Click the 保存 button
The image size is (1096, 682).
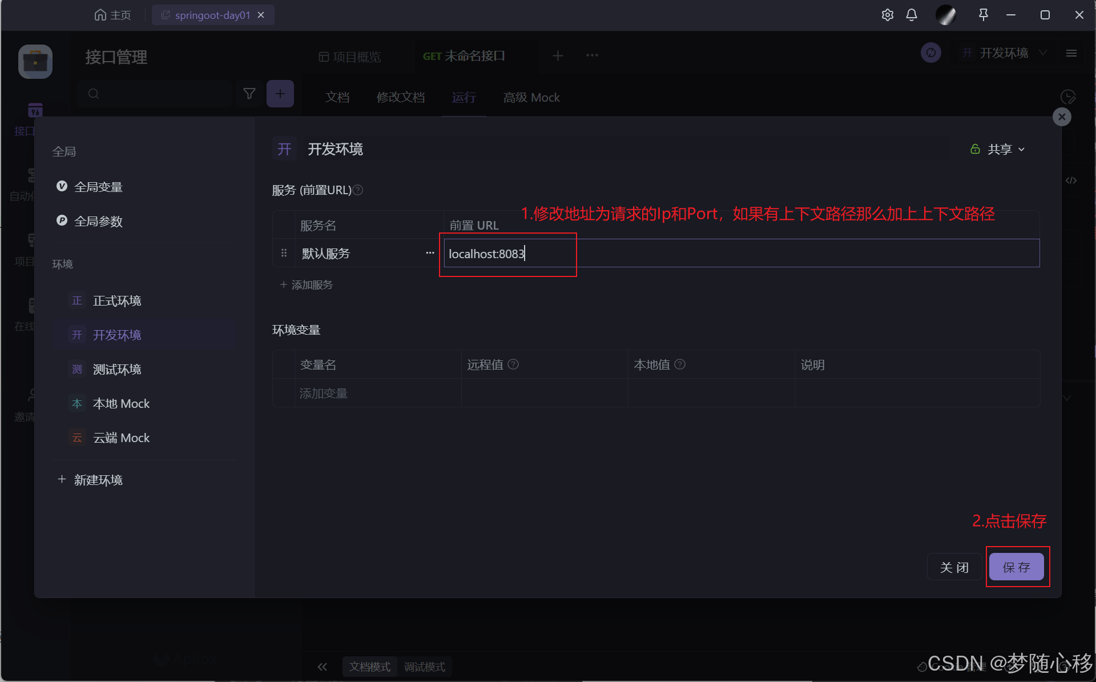click(1016, 567)
